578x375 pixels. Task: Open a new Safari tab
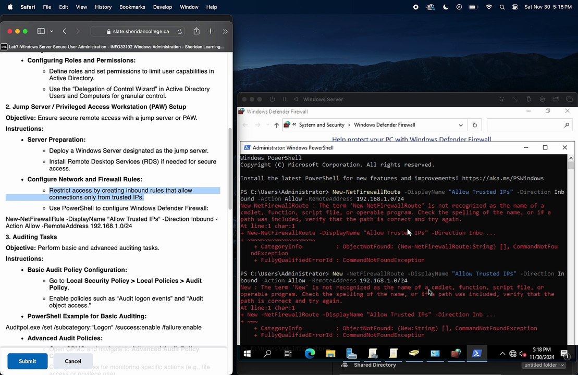[211, 31]
